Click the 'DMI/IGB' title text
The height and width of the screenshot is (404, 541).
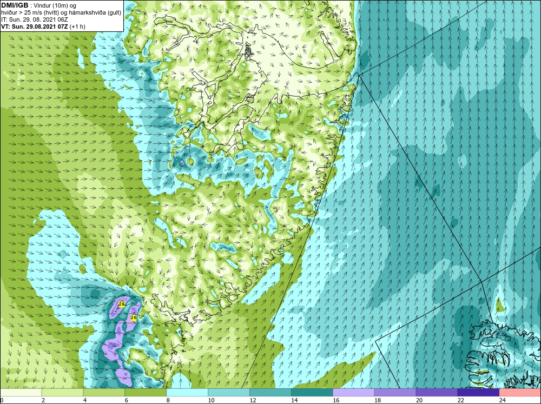point(15,5)
